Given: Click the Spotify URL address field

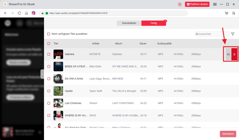Looking at the screenshot, I should click(x=113, y=13).
